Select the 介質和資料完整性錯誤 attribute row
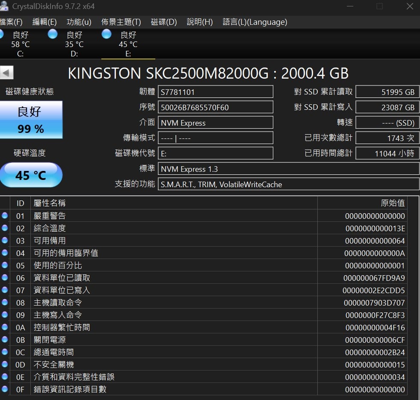 pos(171,377)
